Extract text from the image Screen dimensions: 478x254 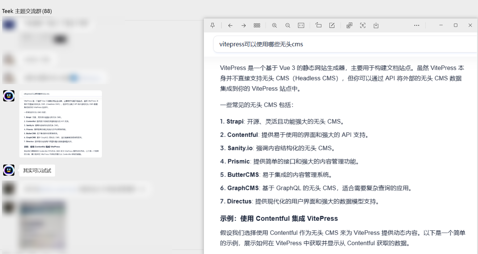[x=363, y=25]
